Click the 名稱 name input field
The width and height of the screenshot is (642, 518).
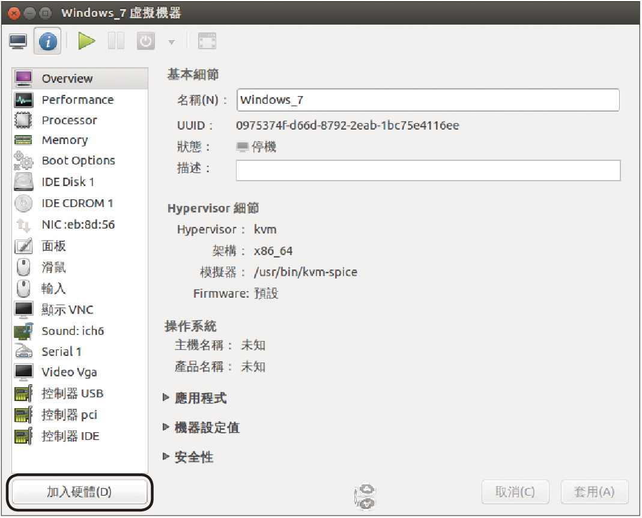click(428, 100)
